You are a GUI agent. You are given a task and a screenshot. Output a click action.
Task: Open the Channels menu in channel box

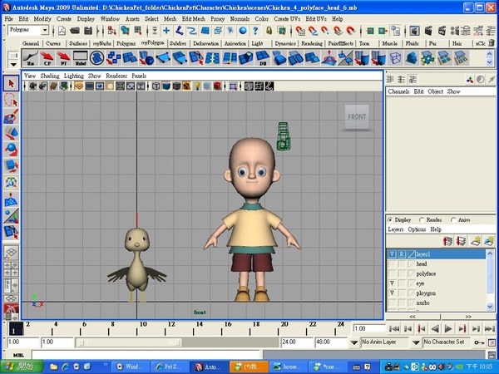398,91
